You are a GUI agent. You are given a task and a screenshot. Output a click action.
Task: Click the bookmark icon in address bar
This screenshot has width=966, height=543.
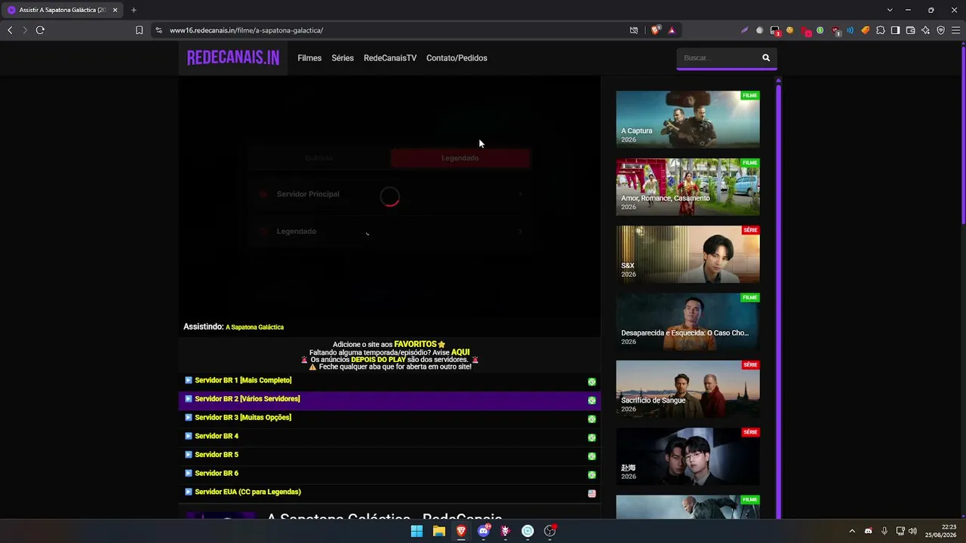click(x=139, y=30)
